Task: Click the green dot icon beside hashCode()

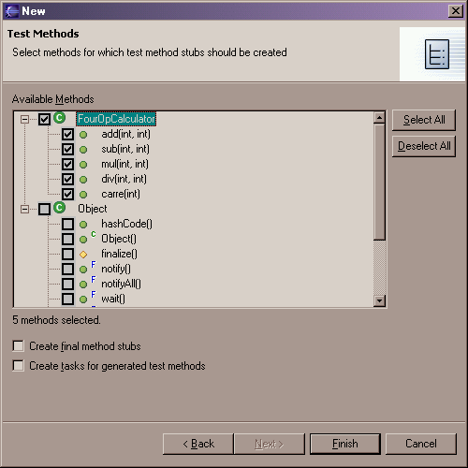Action: 83,225
